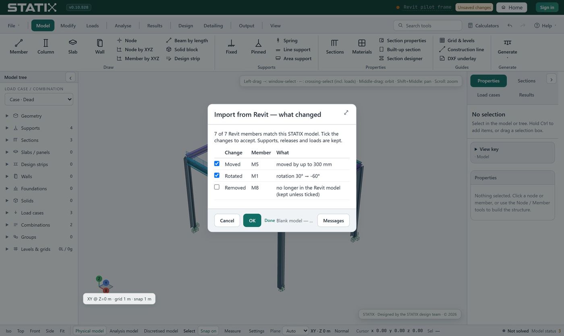Select the Construction line tool

(462, 49)
